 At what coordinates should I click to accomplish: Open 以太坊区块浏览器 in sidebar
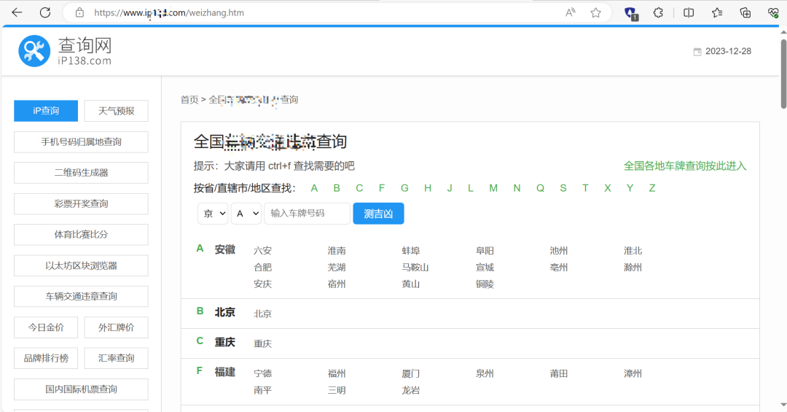coord(82,265)
